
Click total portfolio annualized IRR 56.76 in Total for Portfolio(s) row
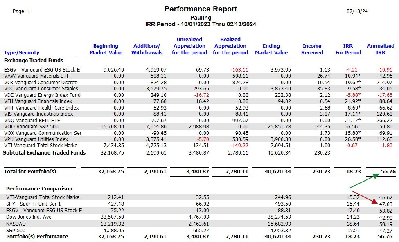tap(388, 172)
